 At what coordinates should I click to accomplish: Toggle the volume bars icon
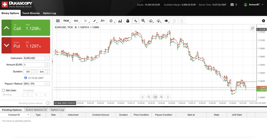[120, 21]
